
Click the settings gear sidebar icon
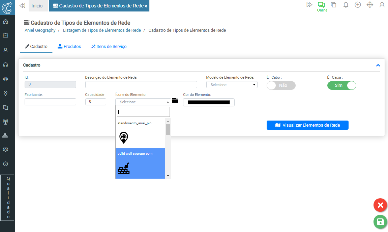click(x=5, y=150)
